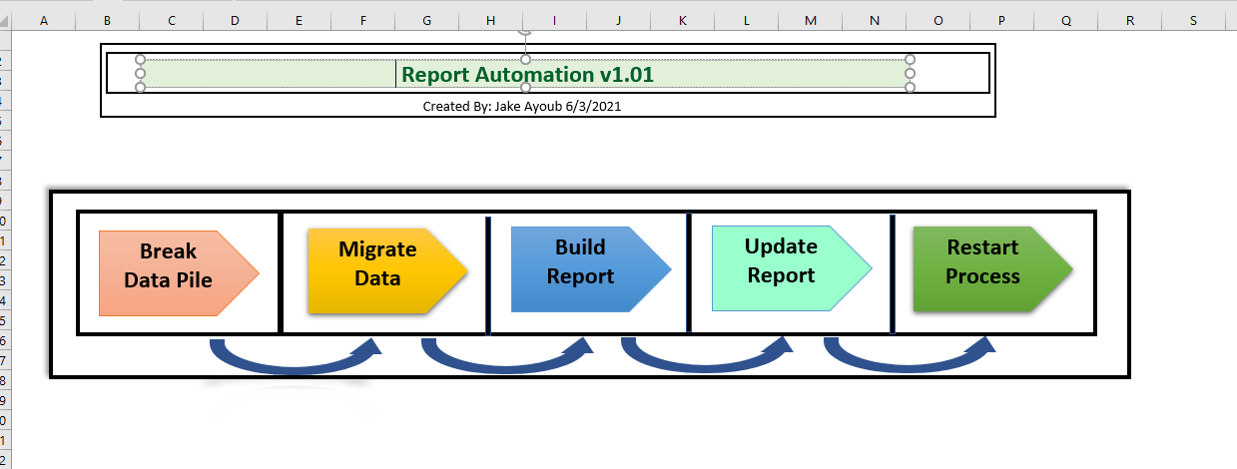The height and width of the screenshot is (469, 1237).
Task: Select column M header
Action: 811,20
